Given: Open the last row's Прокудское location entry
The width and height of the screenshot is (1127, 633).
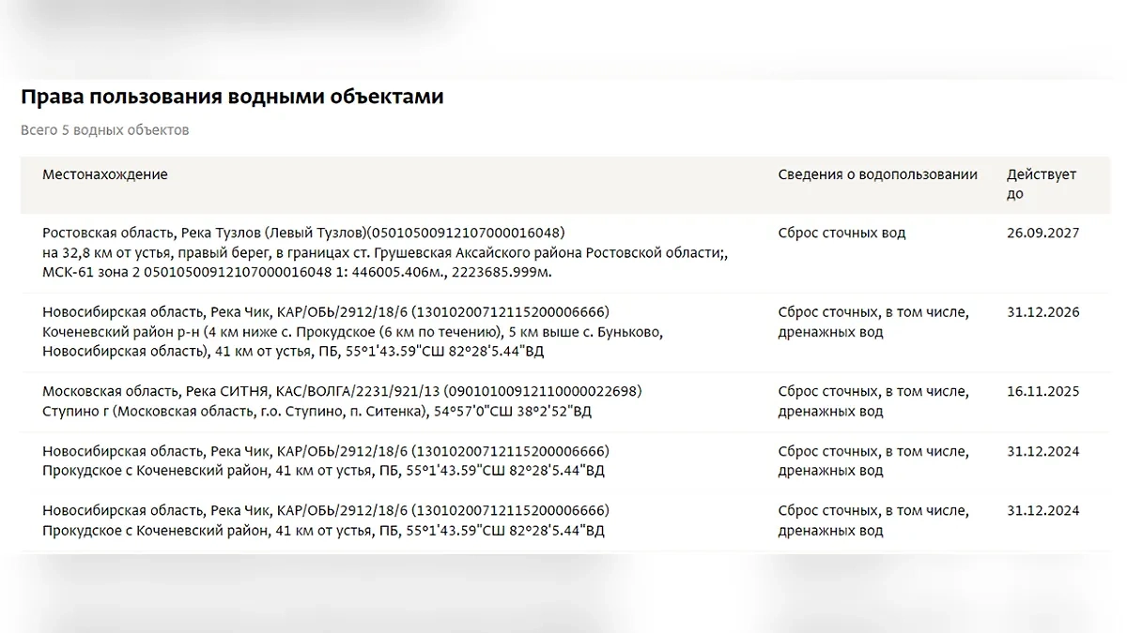Looking at the screenshot, I should [325, 520].
